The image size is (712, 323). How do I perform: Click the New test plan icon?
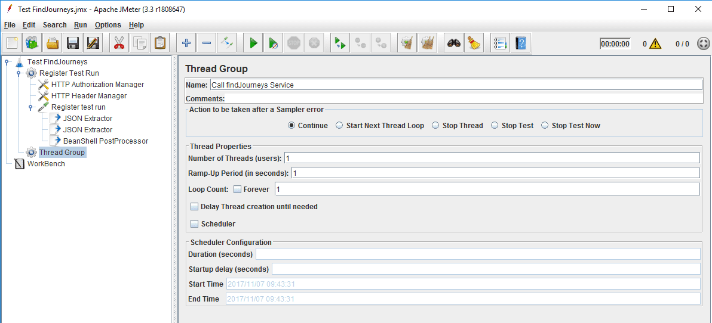(11, 44)
